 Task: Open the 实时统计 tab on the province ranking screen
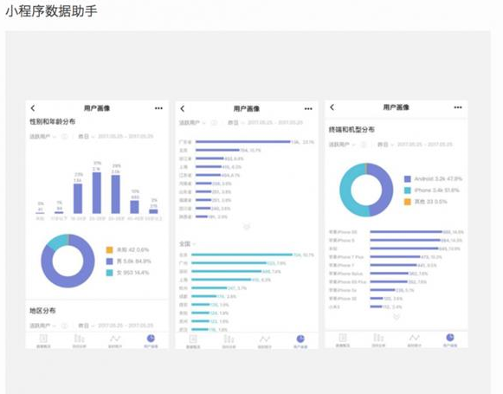[265, 341]
